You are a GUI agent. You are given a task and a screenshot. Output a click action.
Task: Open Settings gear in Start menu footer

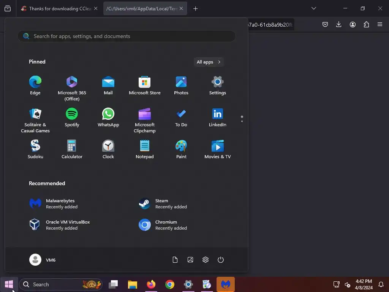(206, 260)
